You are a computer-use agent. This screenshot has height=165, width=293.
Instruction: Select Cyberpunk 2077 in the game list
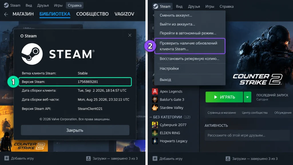pyautogui.click(x=173, y=125)
